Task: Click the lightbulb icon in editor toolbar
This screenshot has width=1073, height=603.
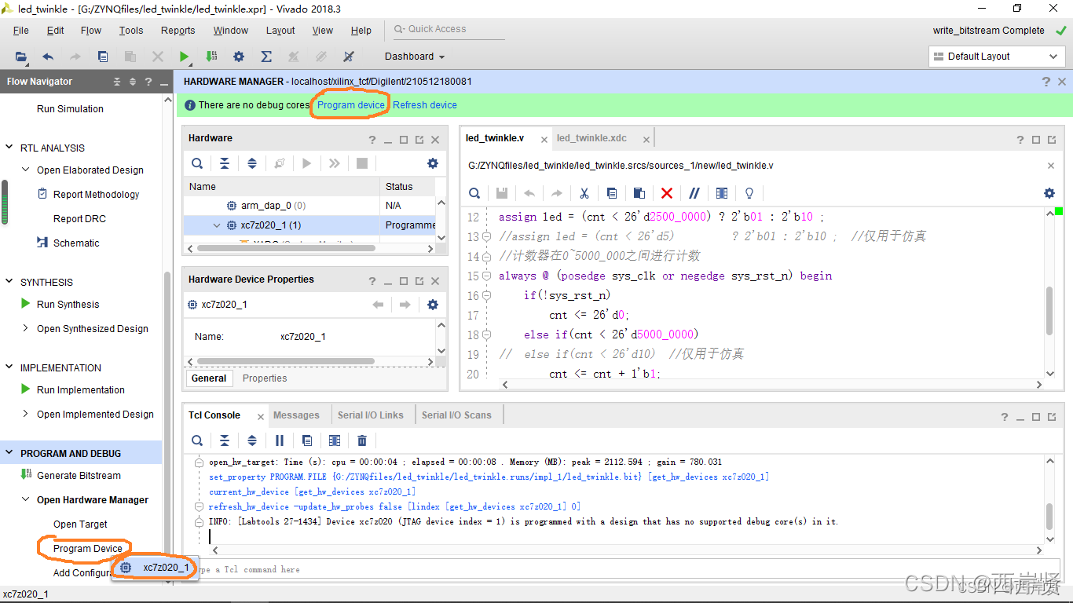Action: click(749, 193)
